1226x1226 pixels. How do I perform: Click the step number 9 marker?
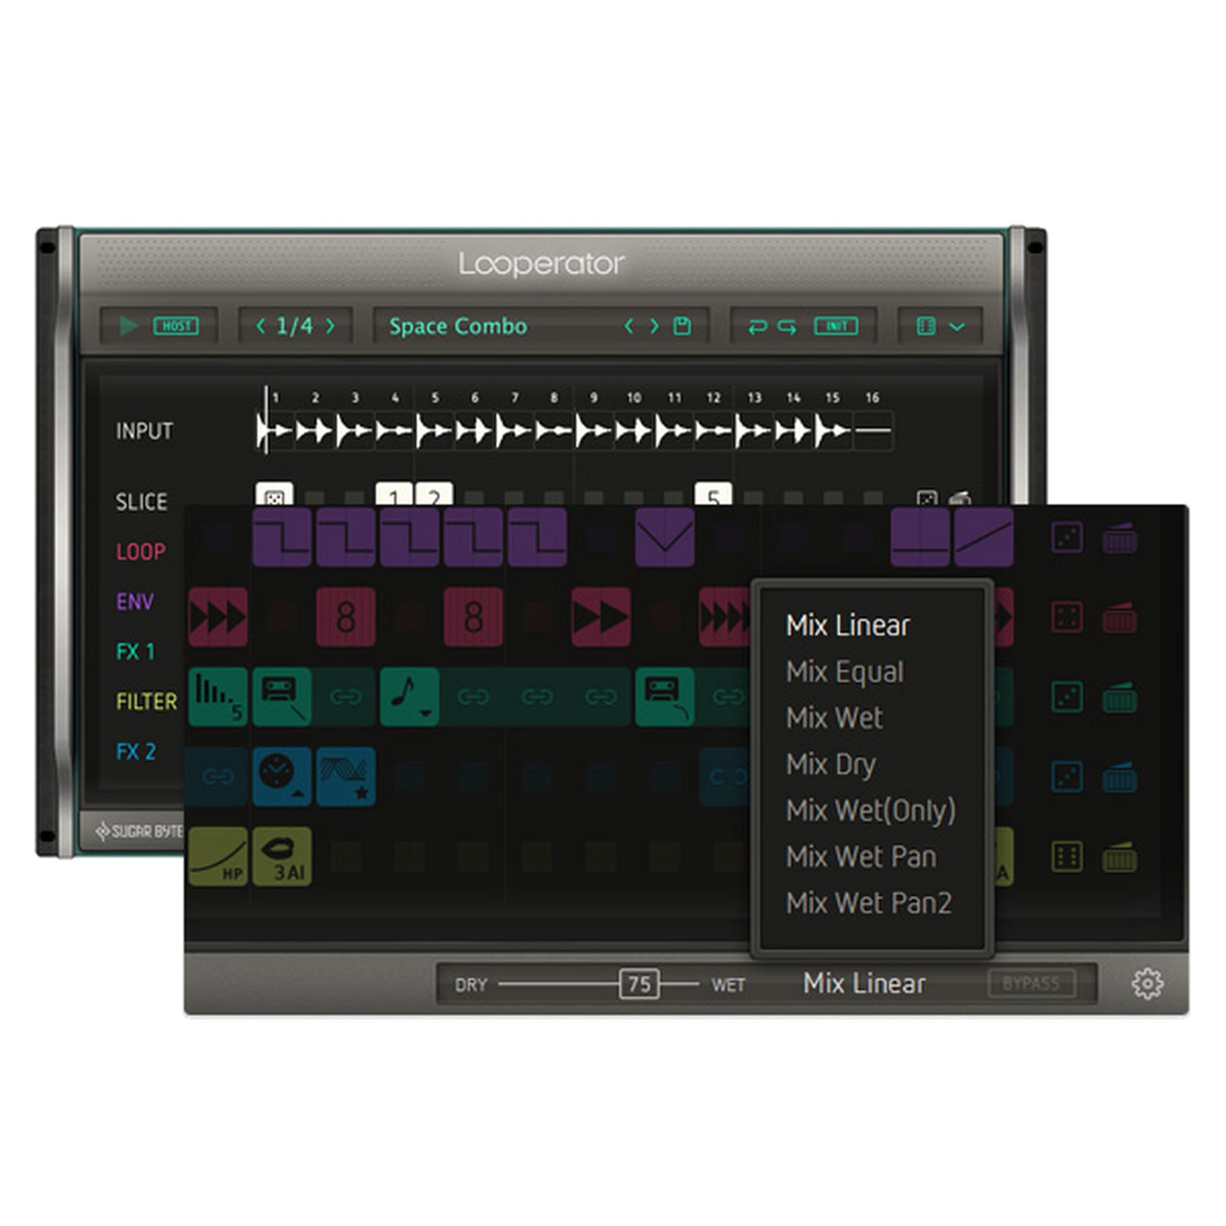593,398
